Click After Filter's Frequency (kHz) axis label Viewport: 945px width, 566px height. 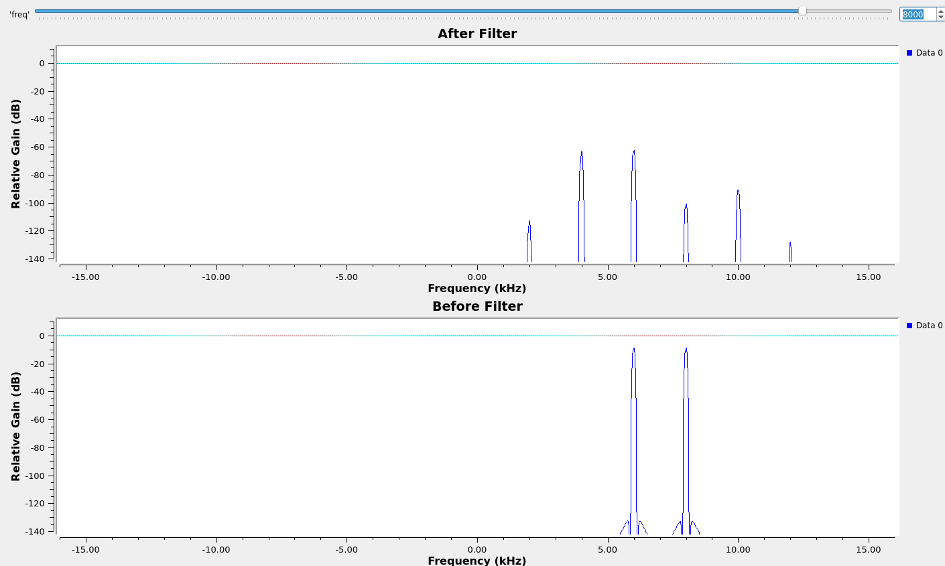click(477, 289)
